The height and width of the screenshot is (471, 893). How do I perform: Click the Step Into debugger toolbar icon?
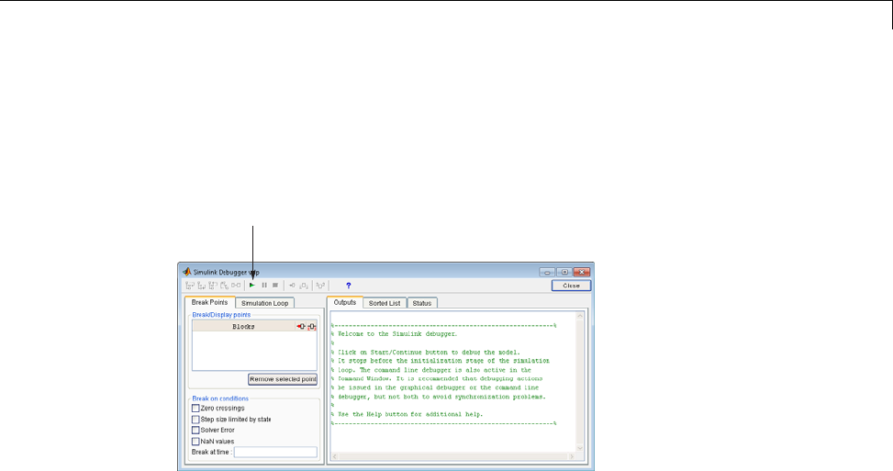click(190, 286)
